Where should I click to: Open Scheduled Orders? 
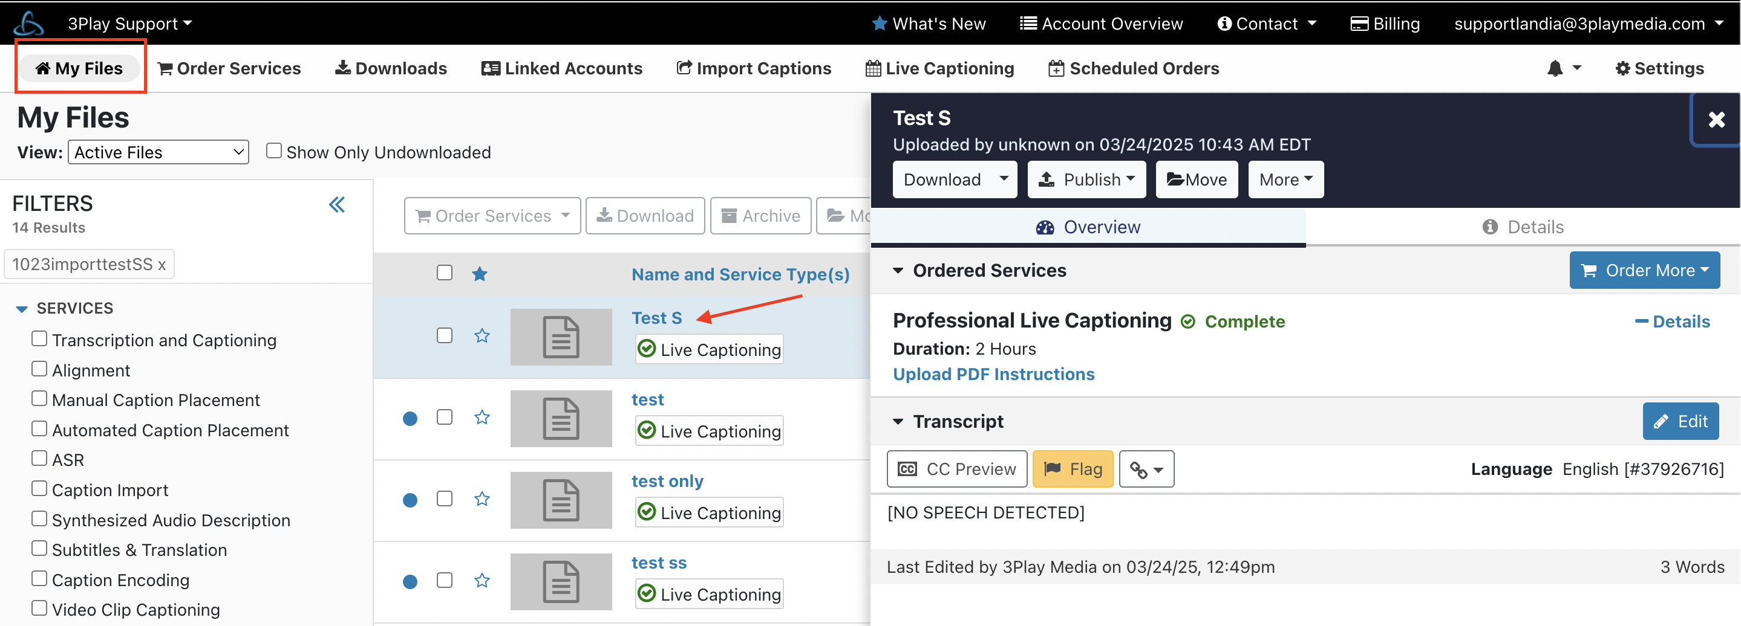pyautogui.click(x=1134, y=68)
